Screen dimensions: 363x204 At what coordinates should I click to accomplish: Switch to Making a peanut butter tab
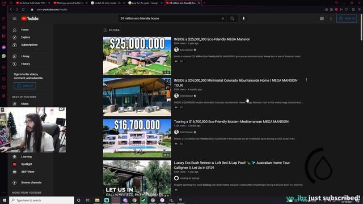click(x=70, y=3)
